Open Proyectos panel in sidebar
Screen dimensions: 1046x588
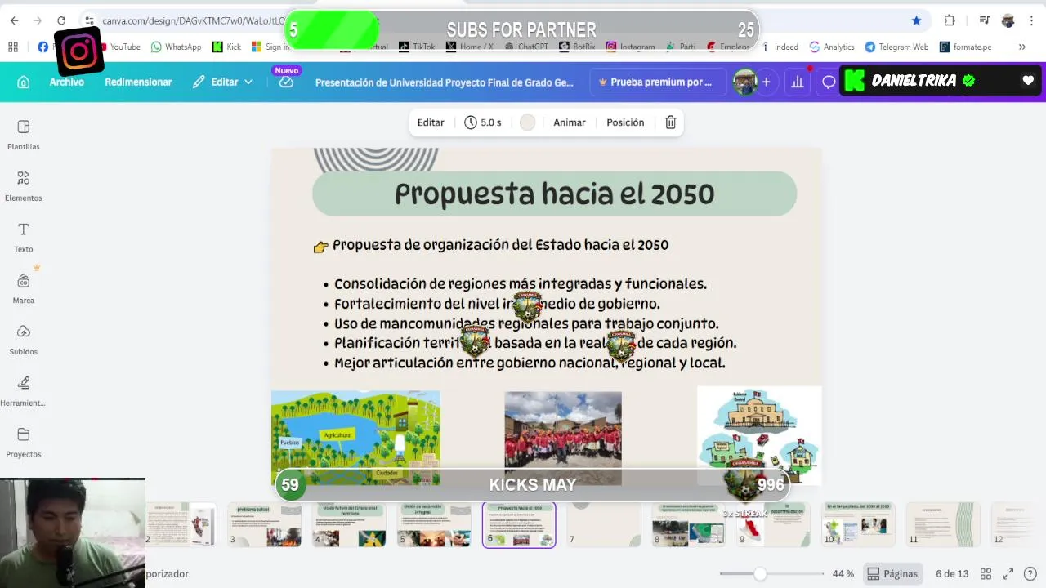[24, 443]
